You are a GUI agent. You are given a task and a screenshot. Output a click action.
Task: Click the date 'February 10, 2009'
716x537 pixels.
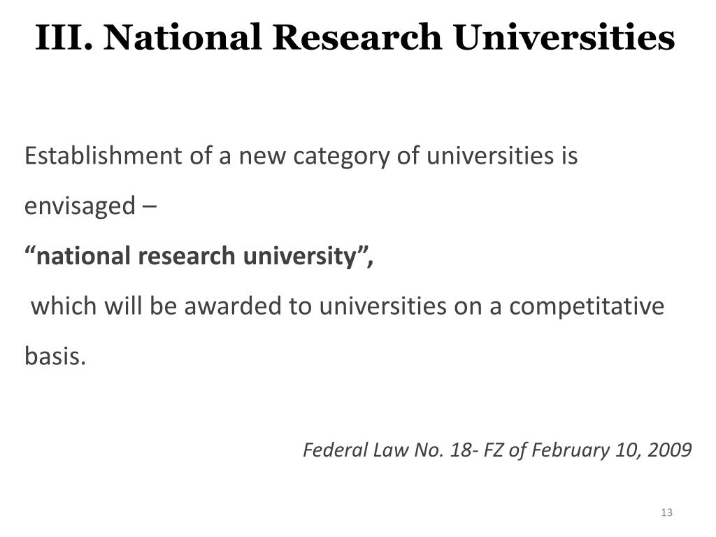click(611, 450)
